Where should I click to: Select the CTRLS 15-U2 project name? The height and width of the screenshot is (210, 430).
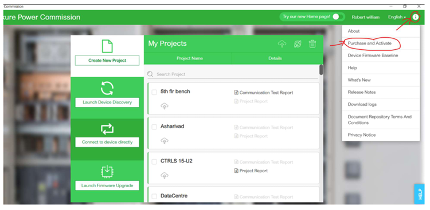[x=177, y=161]
